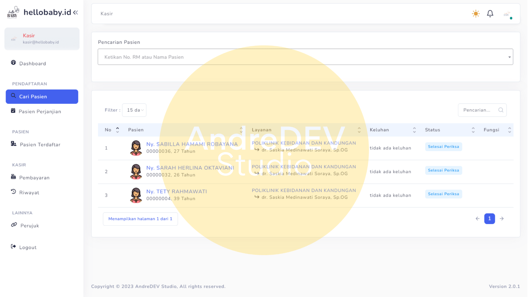
Task: Open the user avatar menu in header
Action: tap(507, 14)
